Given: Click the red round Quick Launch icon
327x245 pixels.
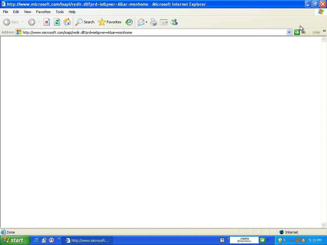Looking at the screenshot, I should click(51, 241).
